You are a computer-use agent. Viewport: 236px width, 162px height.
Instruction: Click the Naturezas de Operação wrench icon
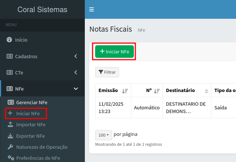pos(10,147)
